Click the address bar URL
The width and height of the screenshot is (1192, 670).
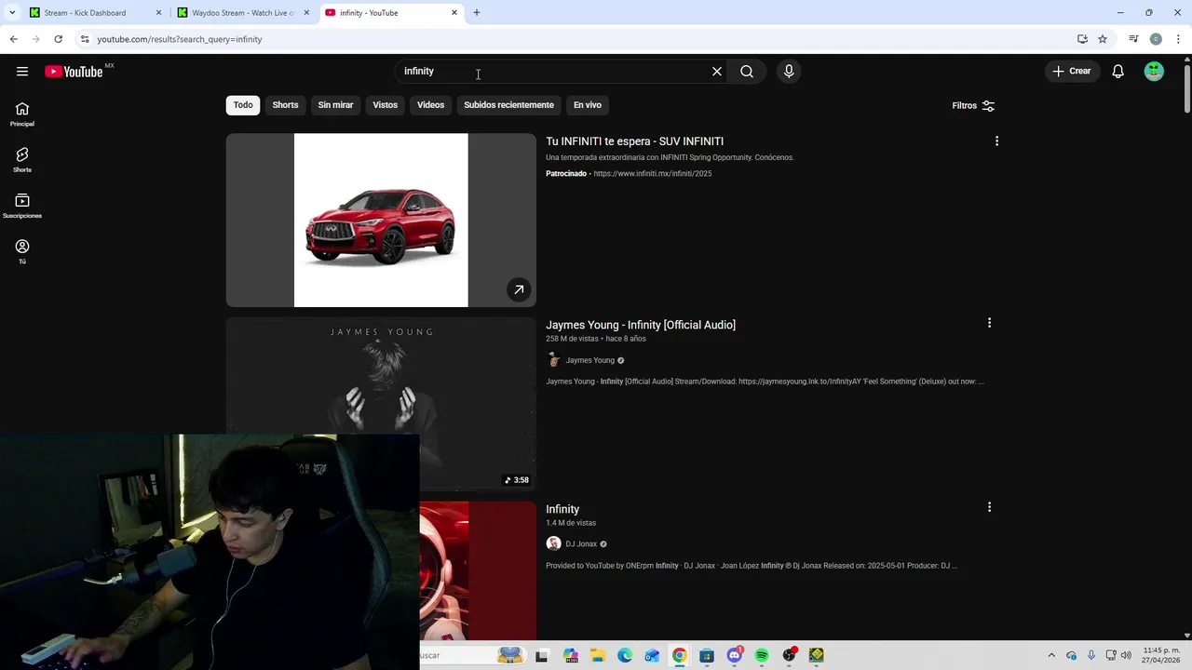pos(180,39)
